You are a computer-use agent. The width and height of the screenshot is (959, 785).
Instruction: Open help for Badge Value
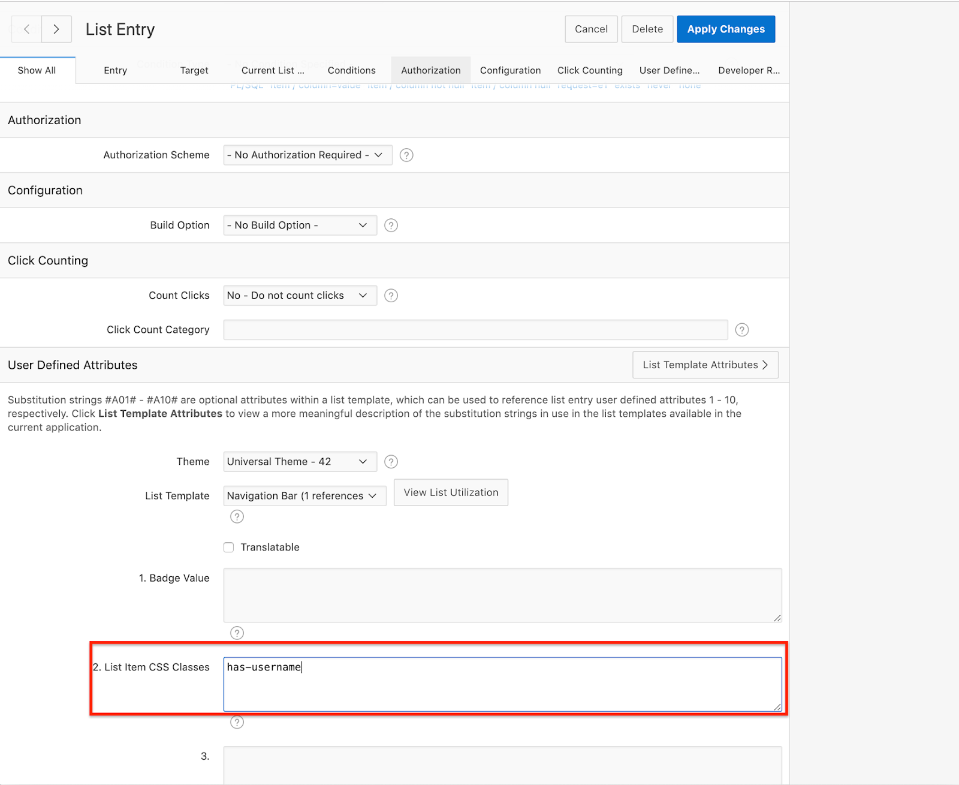(x=236, y=633)
